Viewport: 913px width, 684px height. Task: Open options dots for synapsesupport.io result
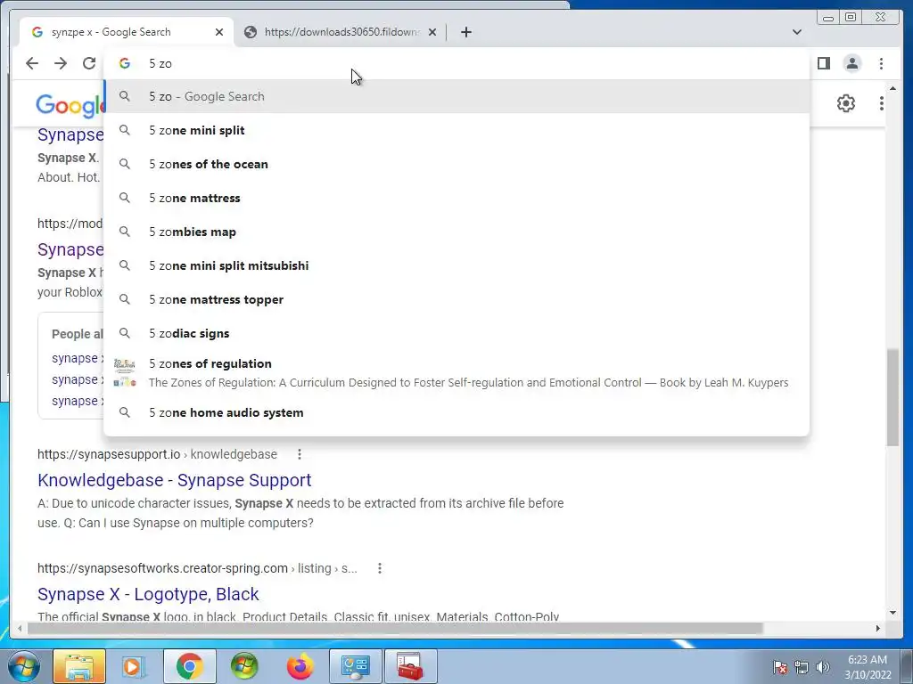pyautogui.click(x=300, y=454)
